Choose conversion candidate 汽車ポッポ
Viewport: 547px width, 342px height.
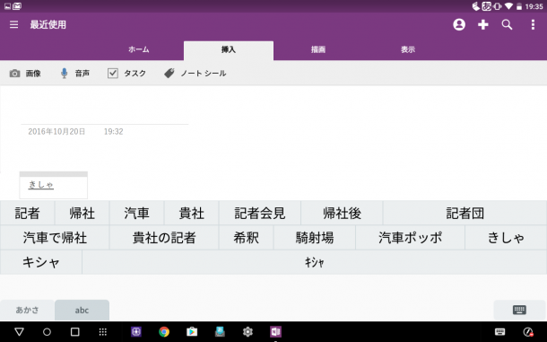[411, 238]
